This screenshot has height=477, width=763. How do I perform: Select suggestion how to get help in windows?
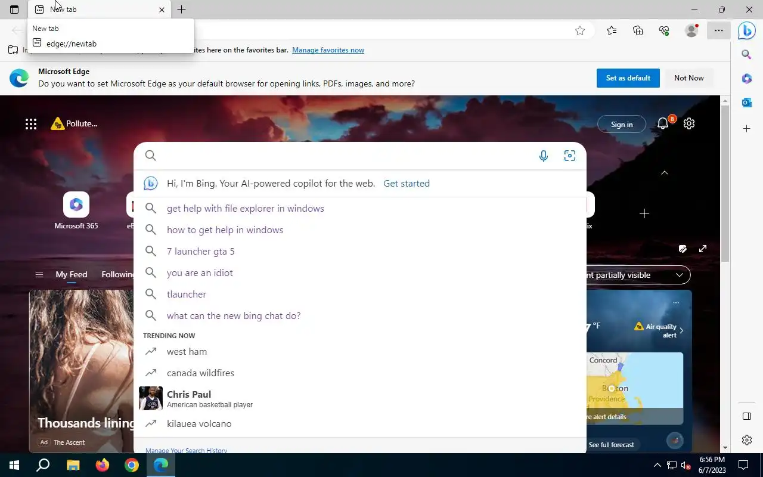coord(360,230)
